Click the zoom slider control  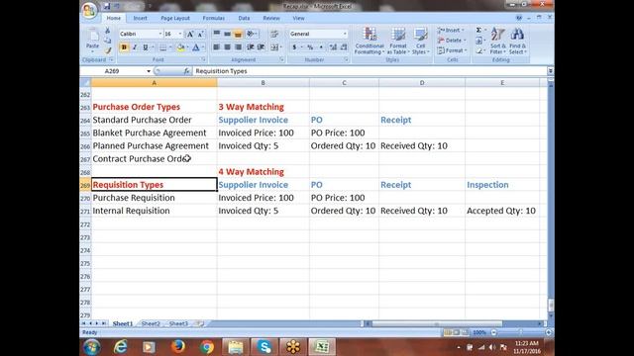coord(521,332)
